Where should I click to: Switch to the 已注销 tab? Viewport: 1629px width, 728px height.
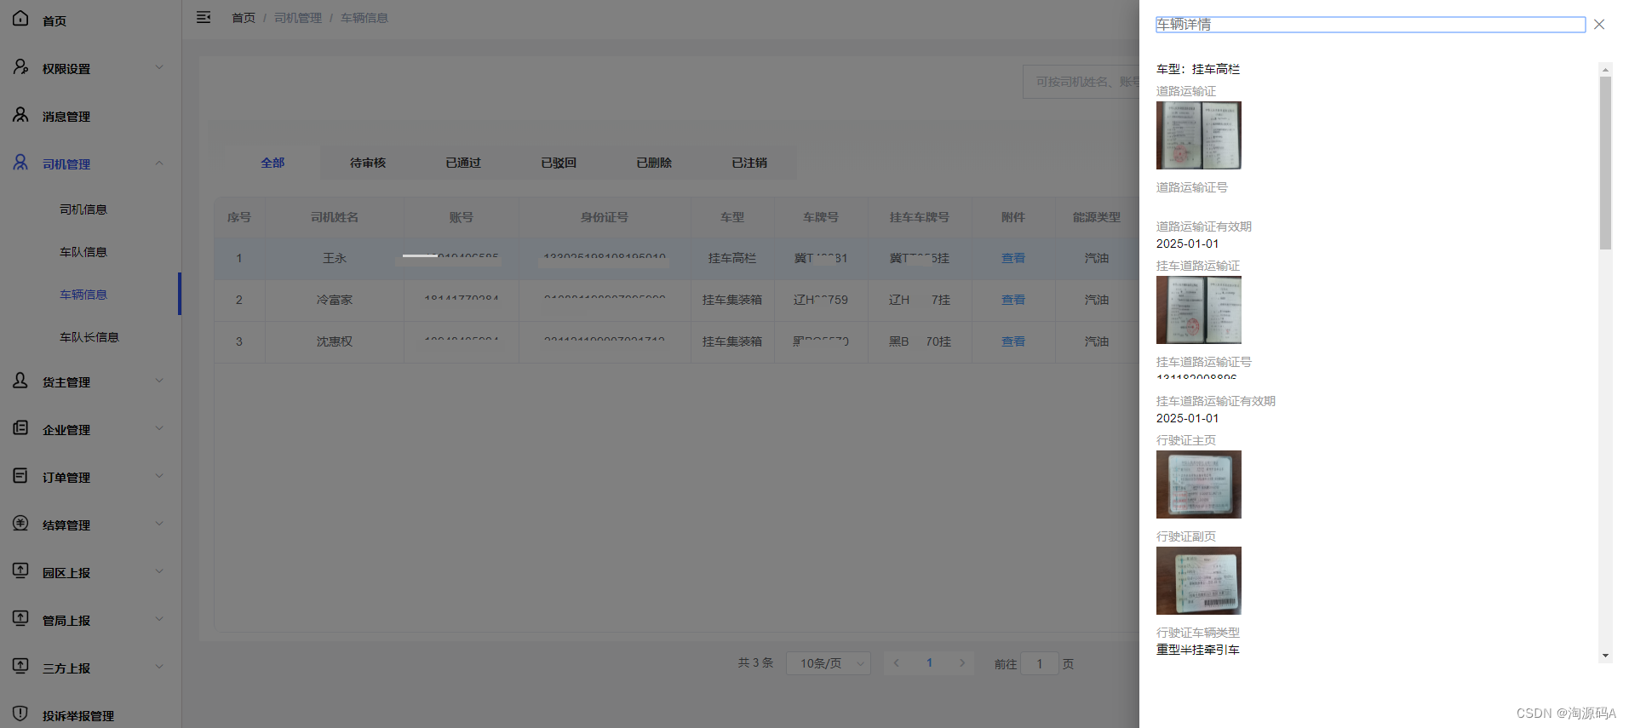click(x=749, y=163)
